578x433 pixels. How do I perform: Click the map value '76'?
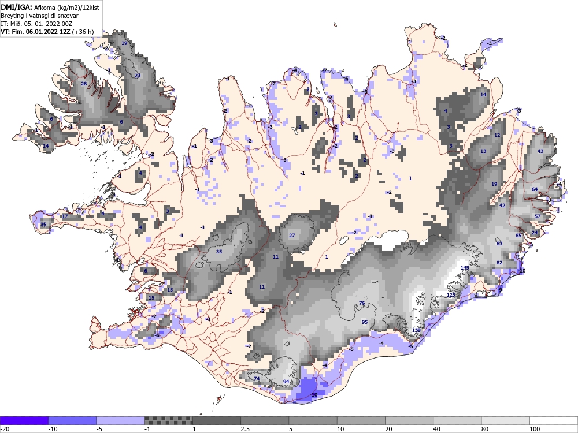click(x=362, y=304)
